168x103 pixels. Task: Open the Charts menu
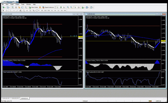[x=17, y=4]
